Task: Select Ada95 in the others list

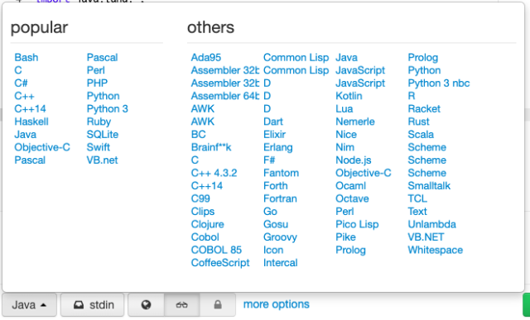Action: click(206, 57)
